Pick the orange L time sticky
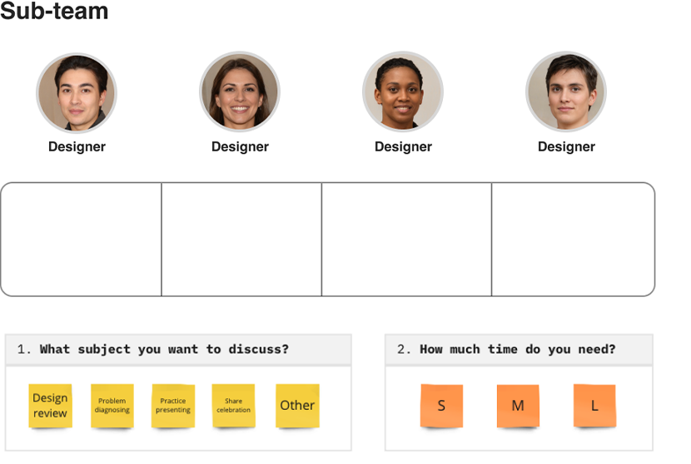 pos(594,406)
